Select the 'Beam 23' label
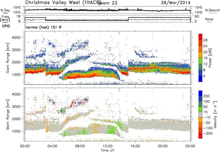The height and width of the screenshot is (152, 220). 107,3
